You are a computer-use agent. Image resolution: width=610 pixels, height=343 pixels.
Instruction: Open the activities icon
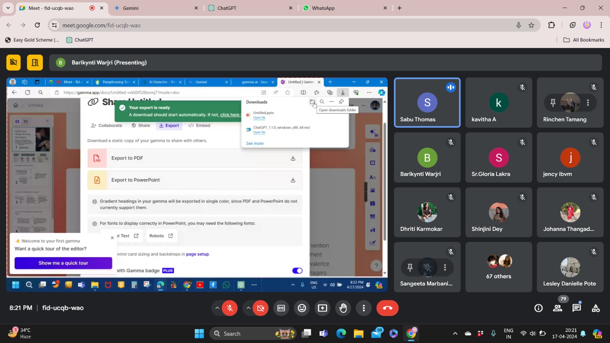pyautogui.click(x=596, y=308)
